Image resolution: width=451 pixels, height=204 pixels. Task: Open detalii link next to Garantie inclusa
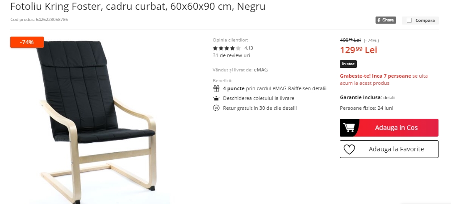[389, 98]
